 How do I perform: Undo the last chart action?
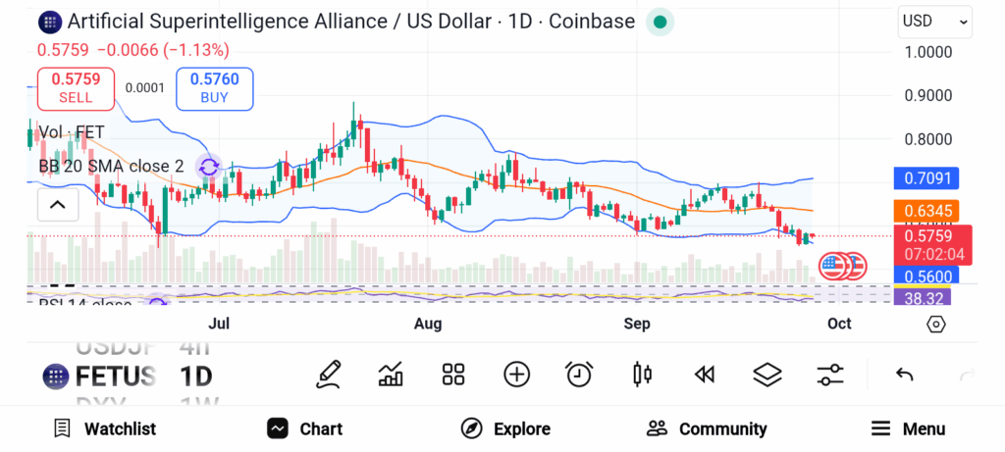(x=905, y=374)
